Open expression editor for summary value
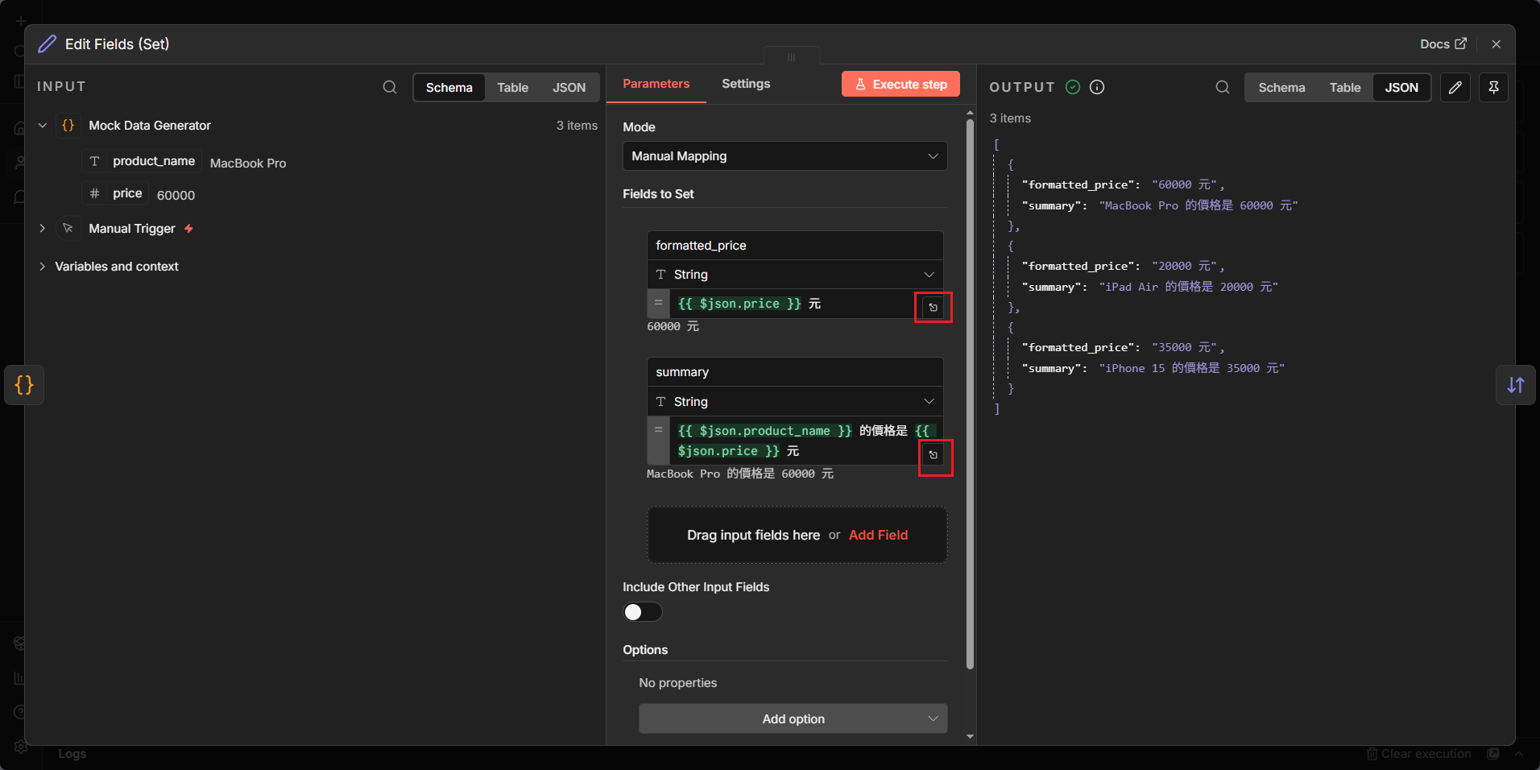This screenshot has width=1540, height=770. pos(934,455)
